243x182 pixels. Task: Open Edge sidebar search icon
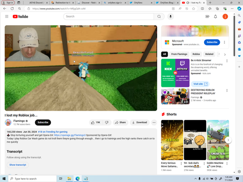pyautogui.click(x=239, y=16)
